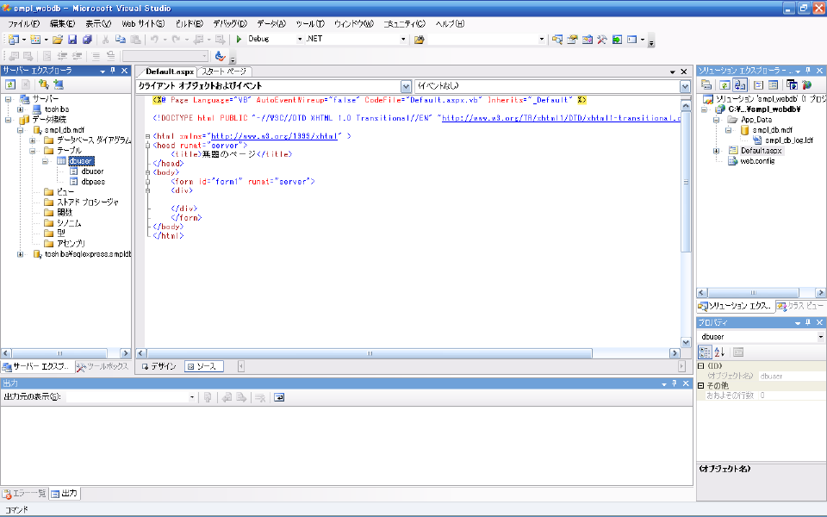Click the accessibility check icon

220,56
